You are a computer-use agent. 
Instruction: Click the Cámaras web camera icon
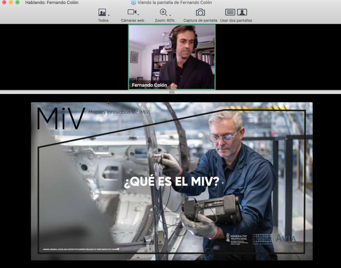[132, 12]
